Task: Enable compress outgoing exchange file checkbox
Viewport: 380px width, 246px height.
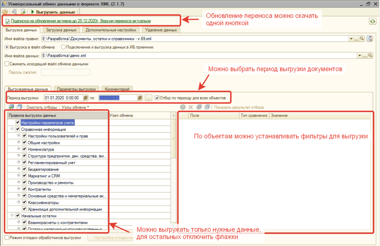Action: [7, 64]
